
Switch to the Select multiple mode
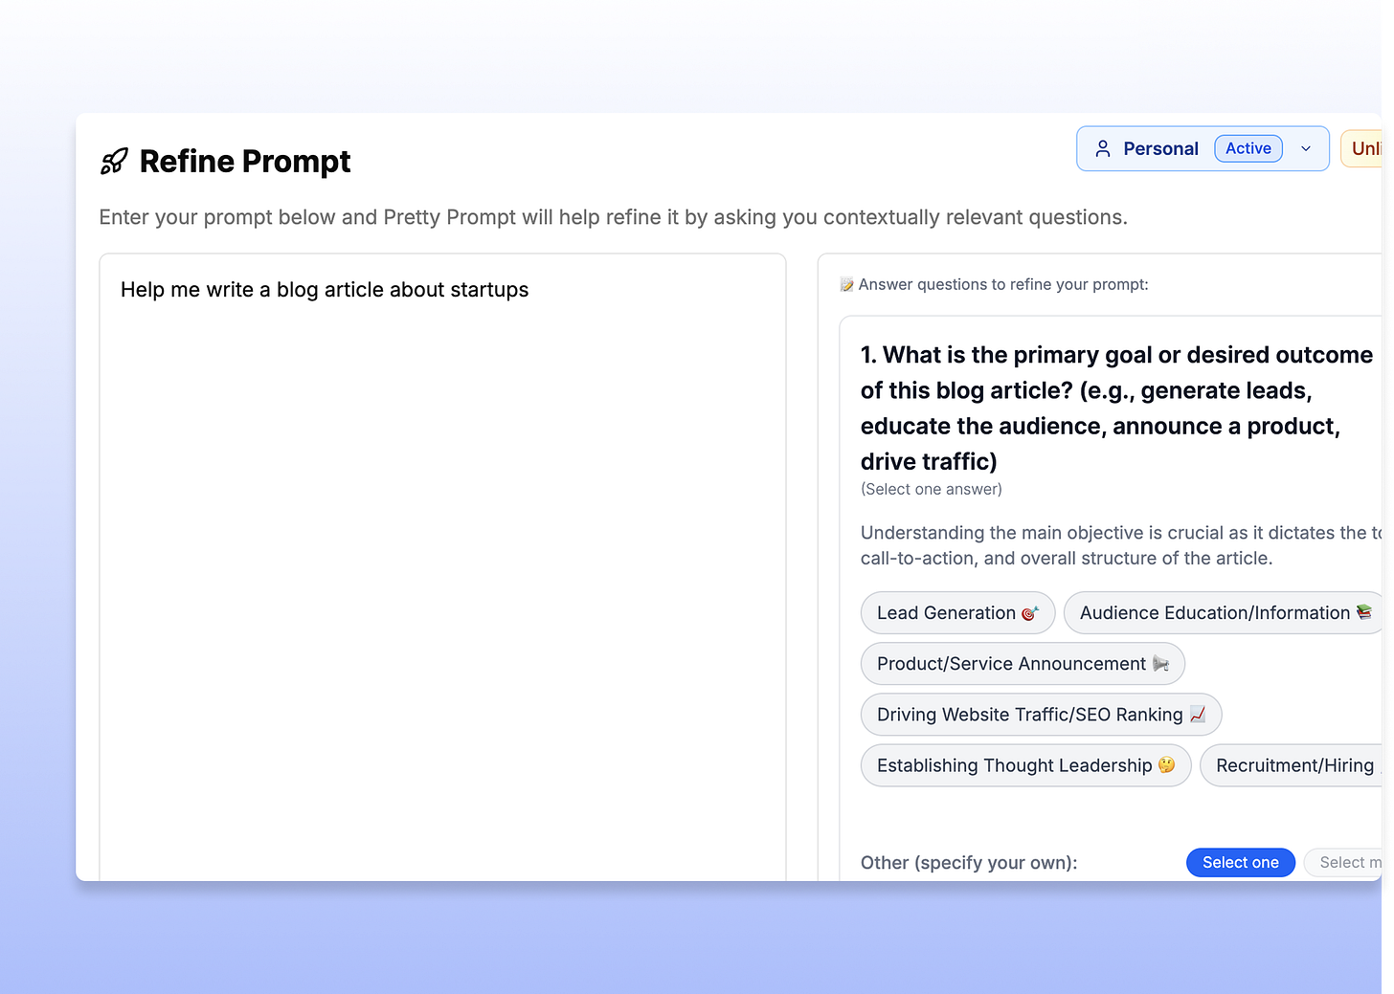tap(1343, 863)
